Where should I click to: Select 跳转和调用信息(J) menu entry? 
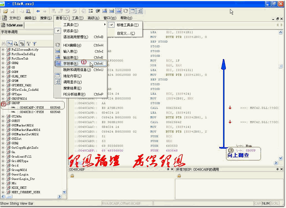tap(80, 70)
